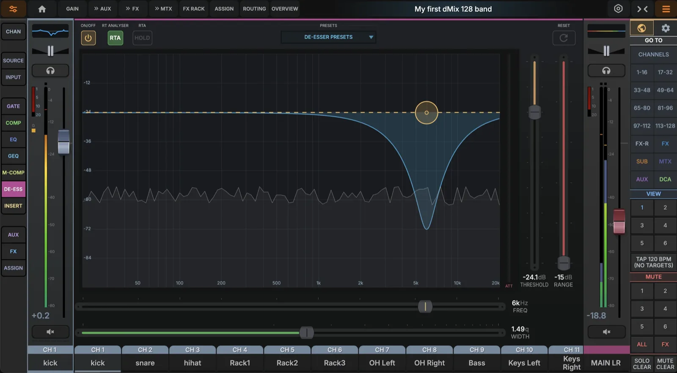This screenshot has height=373, width=677.
Task: Select the DE-ESS sidebar section
Action: tap(13, 189)
